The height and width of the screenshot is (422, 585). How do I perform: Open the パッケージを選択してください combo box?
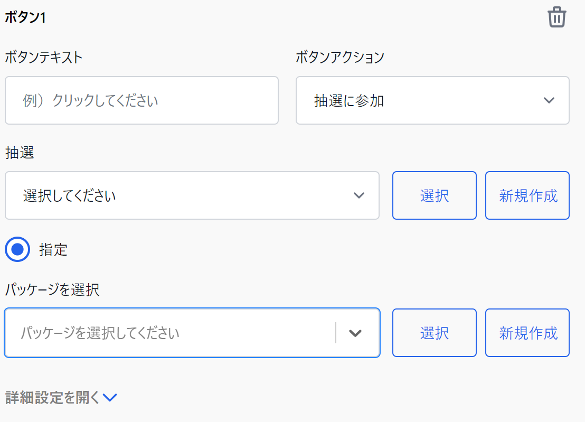coord(192,333)
